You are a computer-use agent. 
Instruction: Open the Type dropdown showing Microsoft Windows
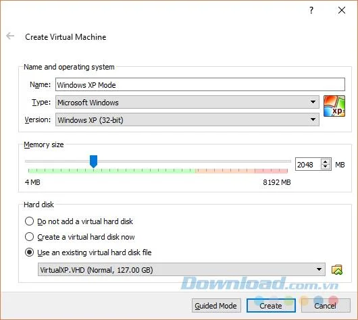coord(187,102)
